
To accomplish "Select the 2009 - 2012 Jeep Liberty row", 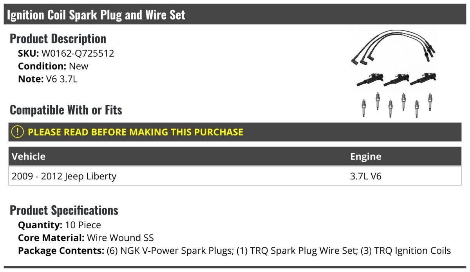I will (64, 176).
